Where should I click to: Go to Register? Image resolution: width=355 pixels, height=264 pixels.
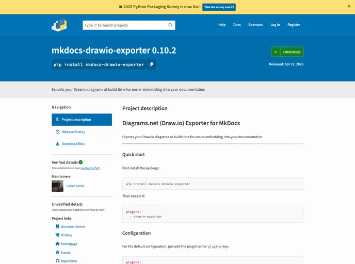point(294,25)
